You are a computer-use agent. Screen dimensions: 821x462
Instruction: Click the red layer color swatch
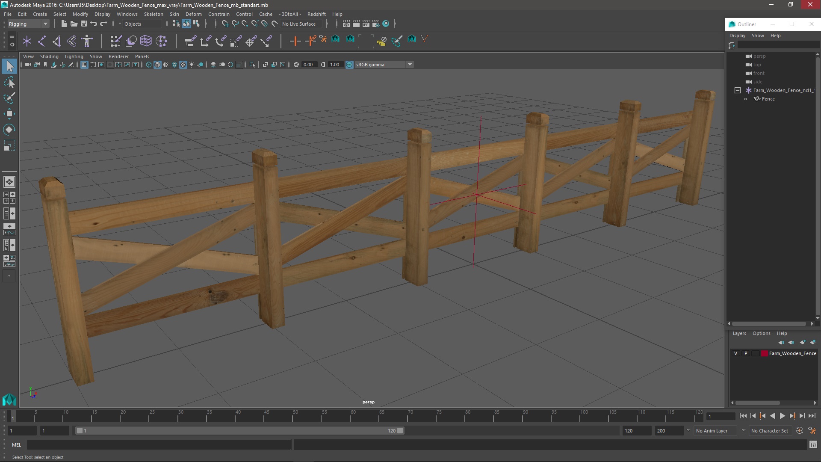pos(765,353)
